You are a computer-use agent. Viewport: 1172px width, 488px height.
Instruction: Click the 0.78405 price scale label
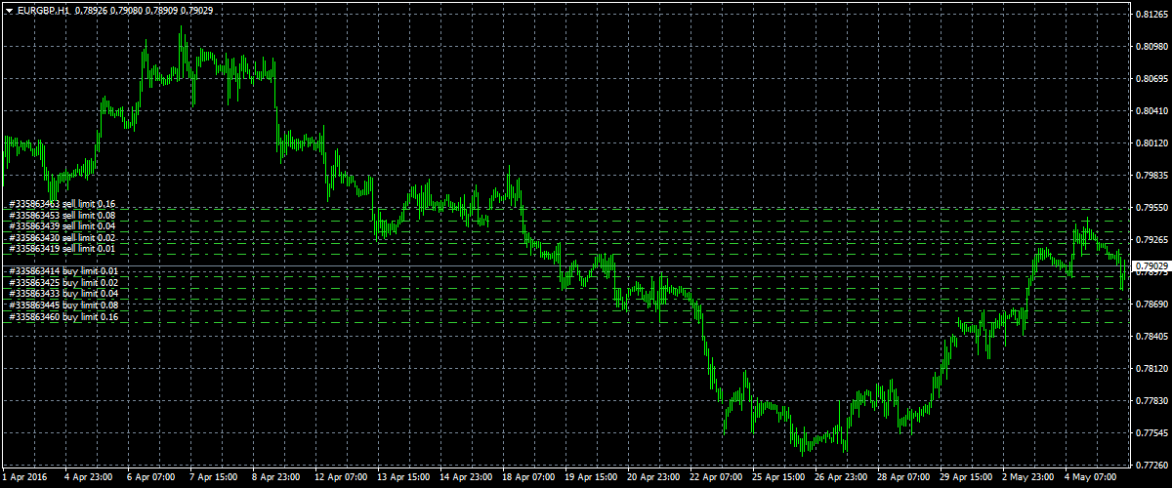coord(1152,336)
